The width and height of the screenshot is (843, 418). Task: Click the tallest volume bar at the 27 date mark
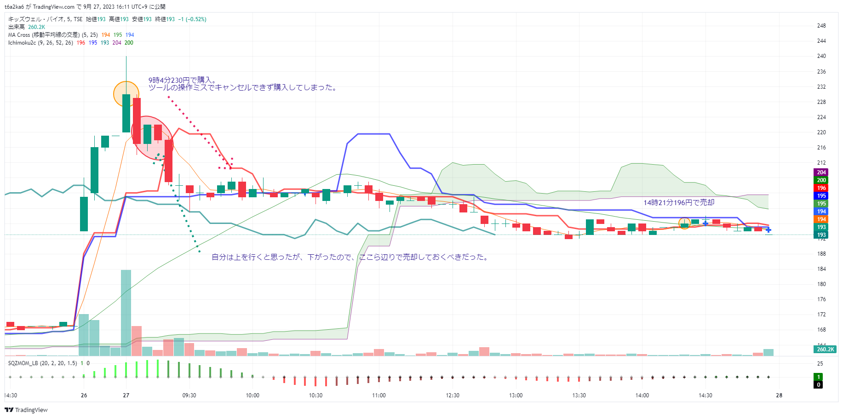pyautogui.click(x=126, y=313)
